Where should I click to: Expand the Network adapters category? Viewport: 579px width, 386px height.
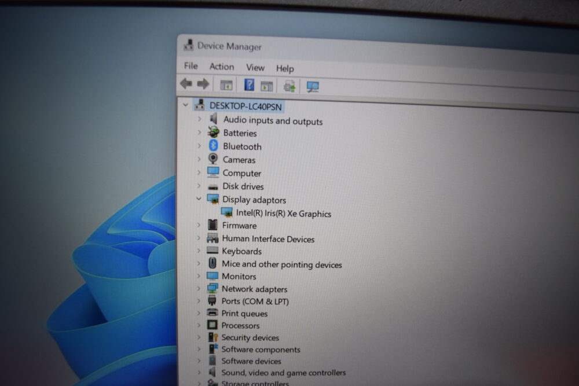click(x=199, y=288)
